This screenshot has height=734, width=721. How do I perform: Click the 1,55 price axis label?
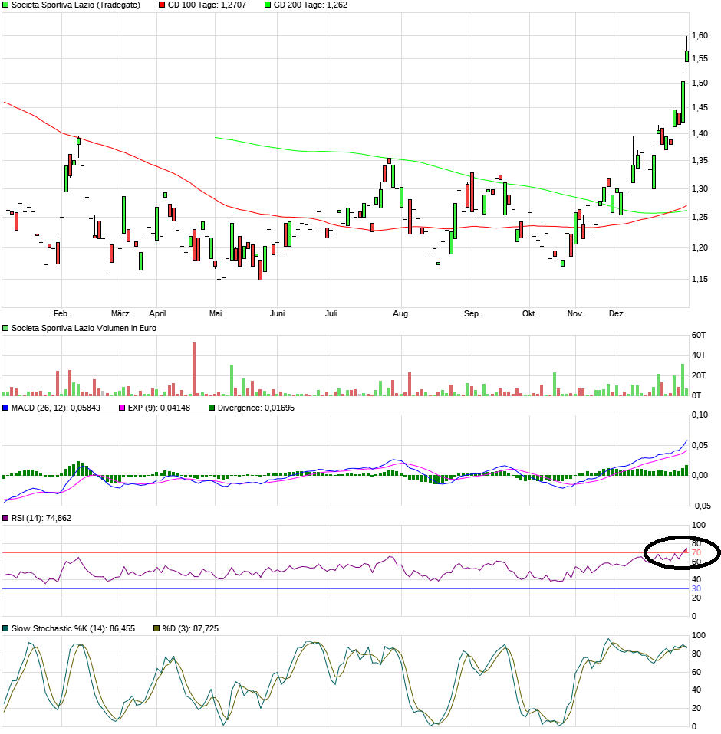[700, 58]
